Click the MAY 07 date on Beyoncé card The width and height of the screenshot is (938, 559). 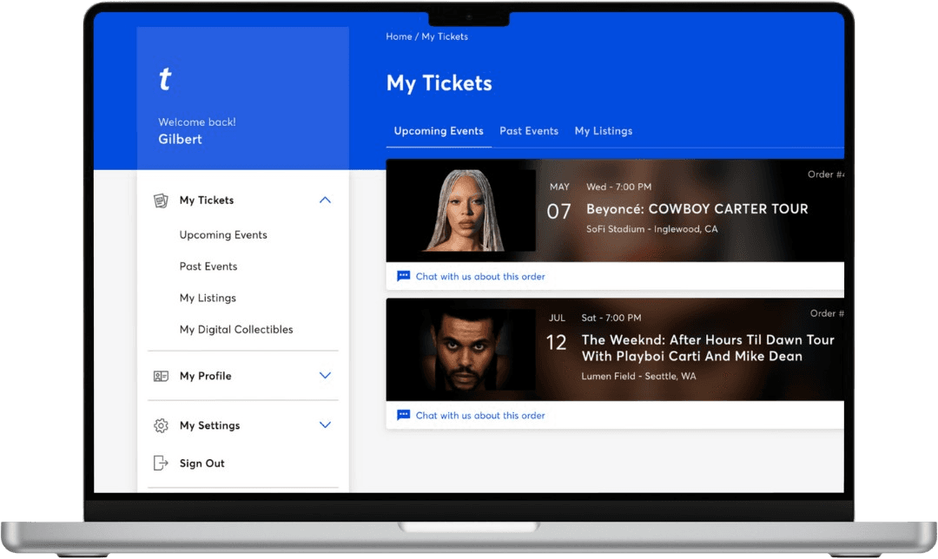(559, 202)
